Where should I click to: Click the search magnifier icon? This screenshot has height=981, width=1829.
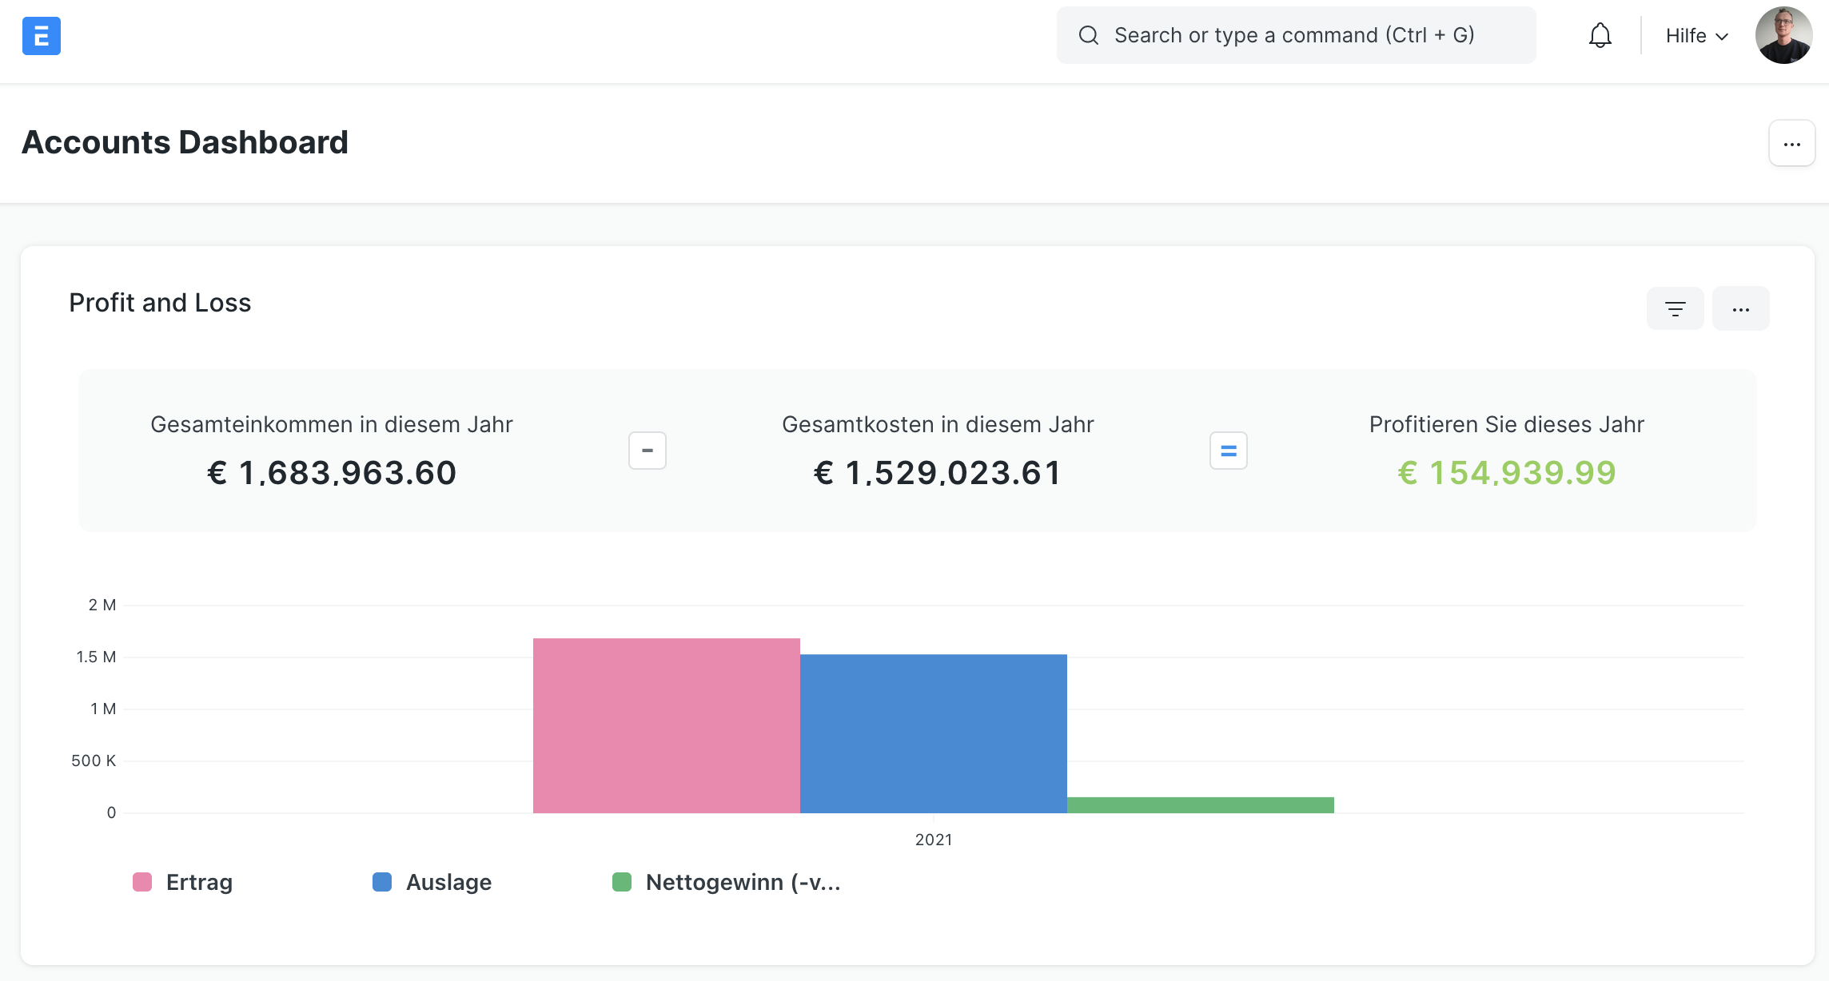click(x=1088, y=35)
